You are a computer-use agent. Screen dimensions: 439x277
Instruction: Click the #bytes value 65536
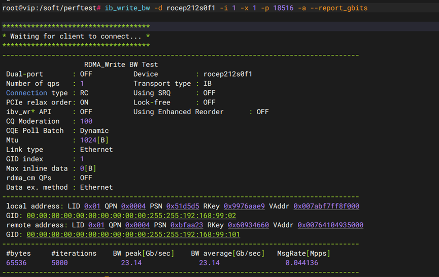[x=16, y=263]
